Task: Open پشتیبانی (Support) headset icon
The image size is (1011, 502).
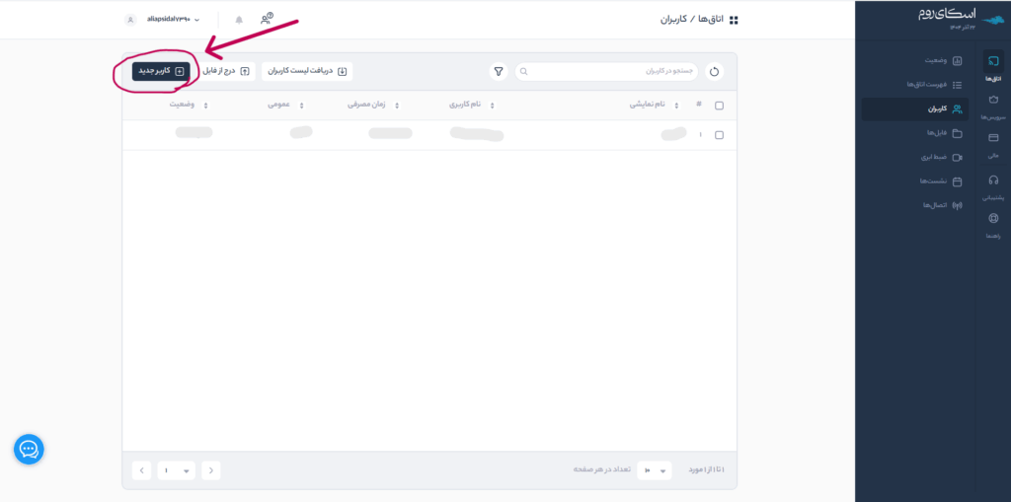Action: point(992,184)
